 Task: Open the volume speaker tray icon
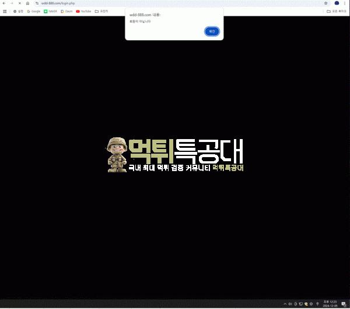[x=290, y=304]
